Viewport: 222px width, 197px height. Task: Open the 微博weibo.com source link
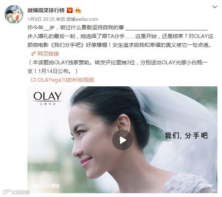click(82, 19)
